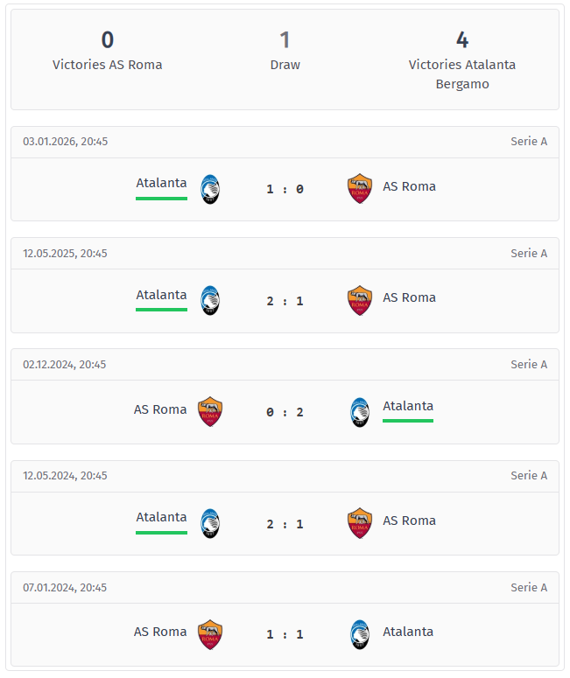
Task: Click Atalanta crest in 03.01.2026 match
Action: (x=210, y=189)
